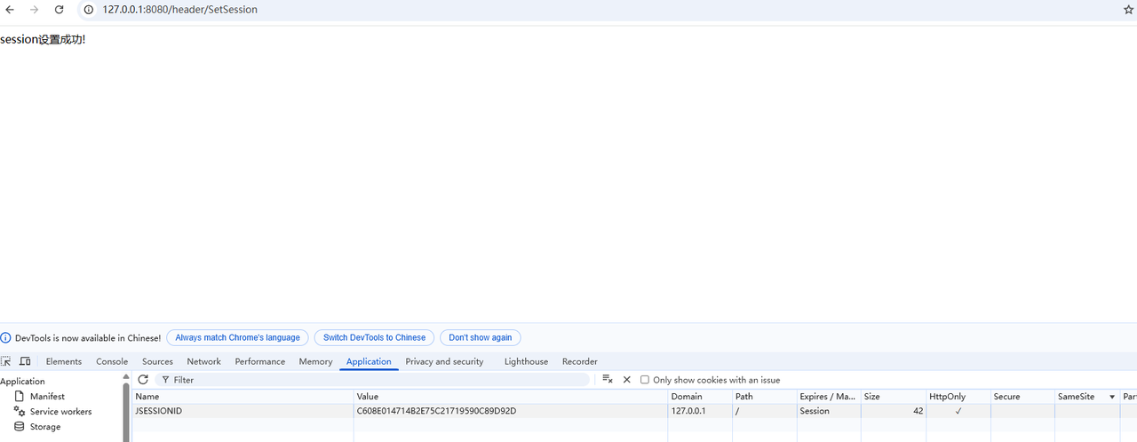1137x442 pixels.
Task: Toggle the device toolbar icon
Action: [x=25, y=361]
